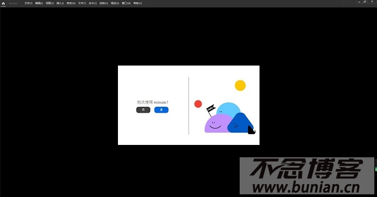The height and width of the screenshot is (197, 377).
Task: Close the Animate window
Action: click(x=372, y=2)
